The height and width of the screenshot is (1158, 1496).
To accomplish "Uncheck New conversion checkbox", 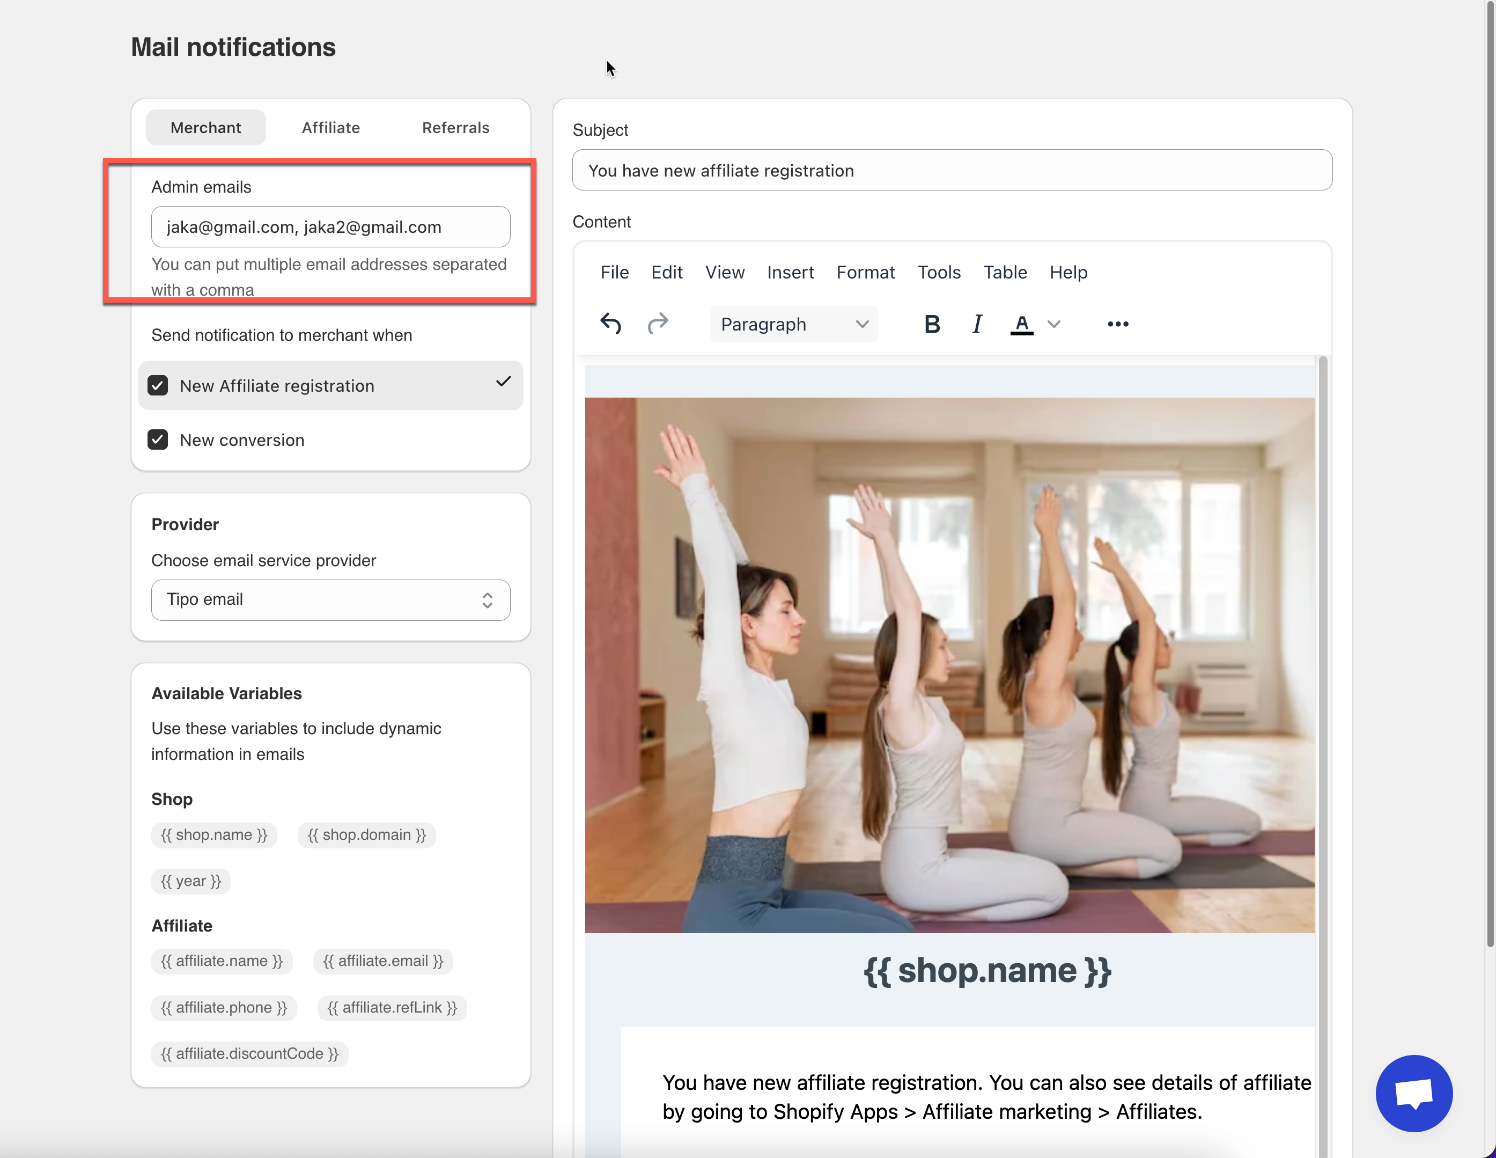I will [x=158, y=439].
